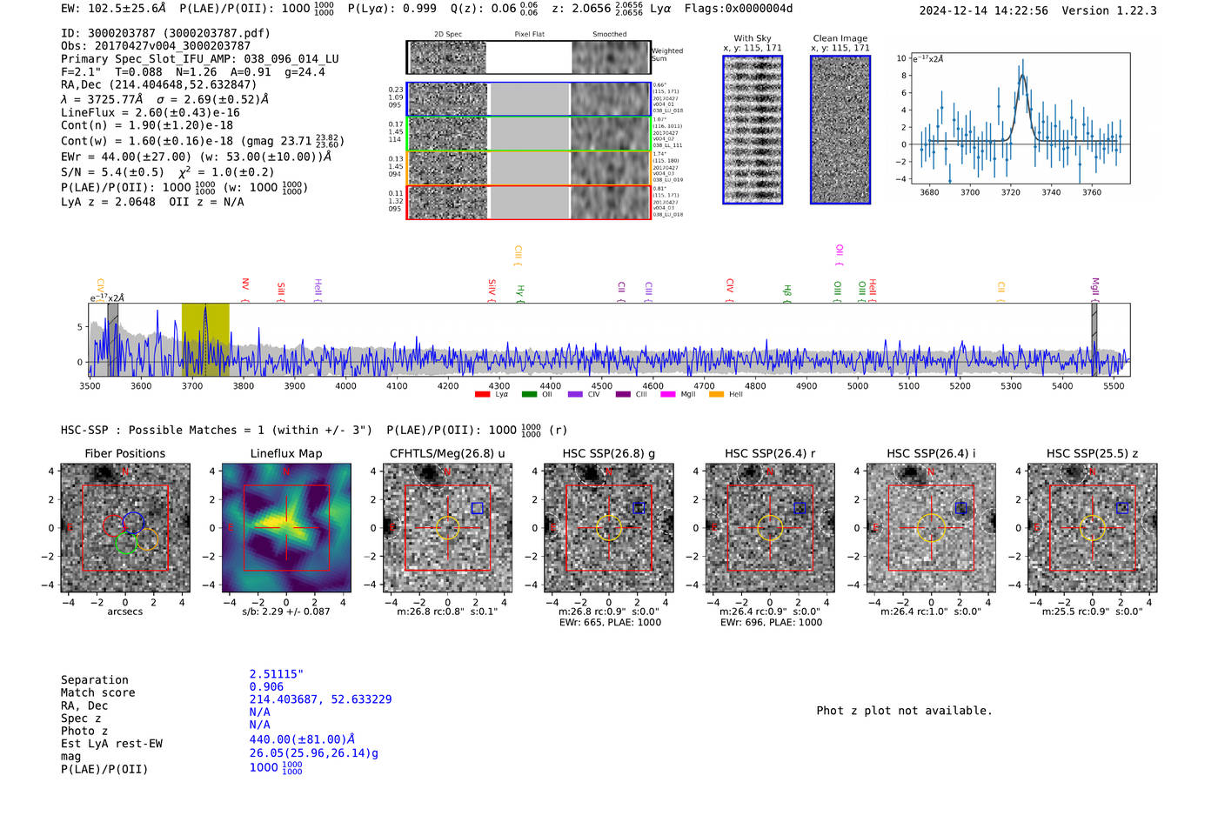Click the blue fiber circle in Fiber Positions
The image size is (1218, 829).
point(133,522)
